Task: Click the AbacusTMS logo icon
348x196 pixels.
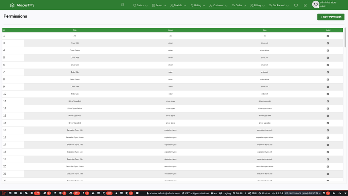Action: pos(13,5)
